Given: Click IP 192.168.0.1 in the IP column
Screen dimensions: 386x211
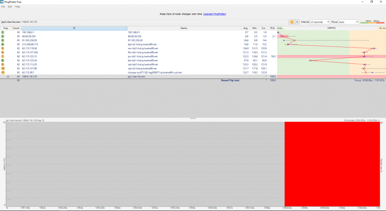Looking at the screenshot, I should coord(28,32).
